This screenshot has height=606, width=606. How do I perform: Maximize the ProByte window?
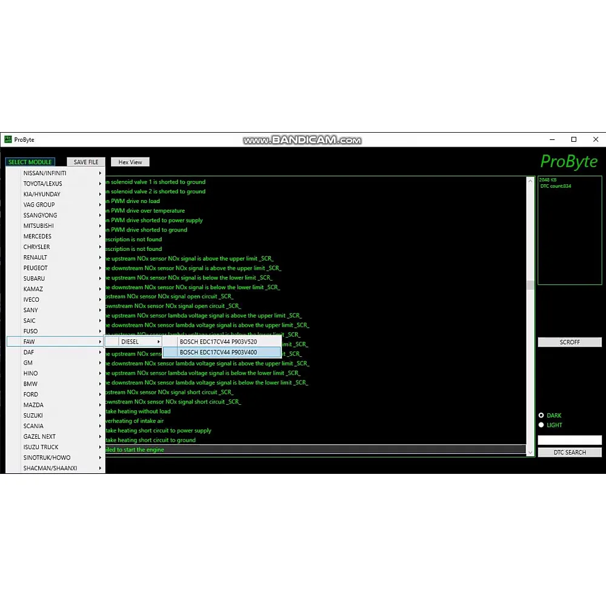tap(574, 139)
